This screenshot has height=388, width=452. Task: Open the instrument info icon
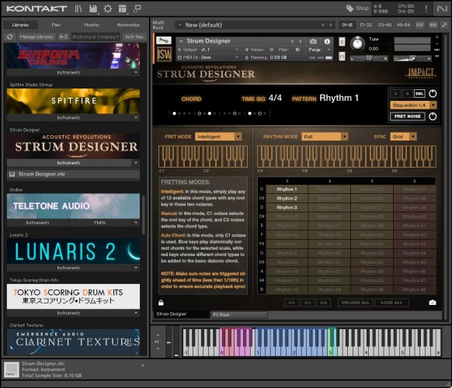327,41
